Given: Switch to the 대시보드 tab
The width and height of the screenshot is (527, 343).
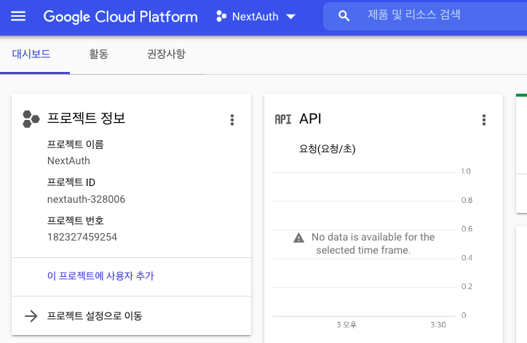Looking at the screenshot, I should (31, 54).
